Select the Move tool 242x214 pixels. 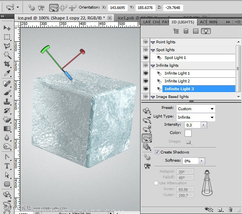click(x=7, y=28)
